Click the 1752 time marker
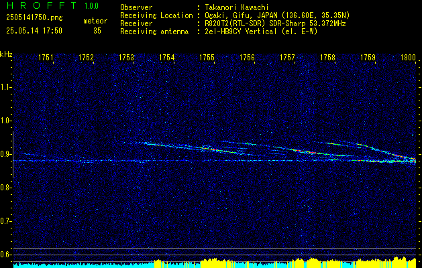422x268 pixels. [86, 57]
